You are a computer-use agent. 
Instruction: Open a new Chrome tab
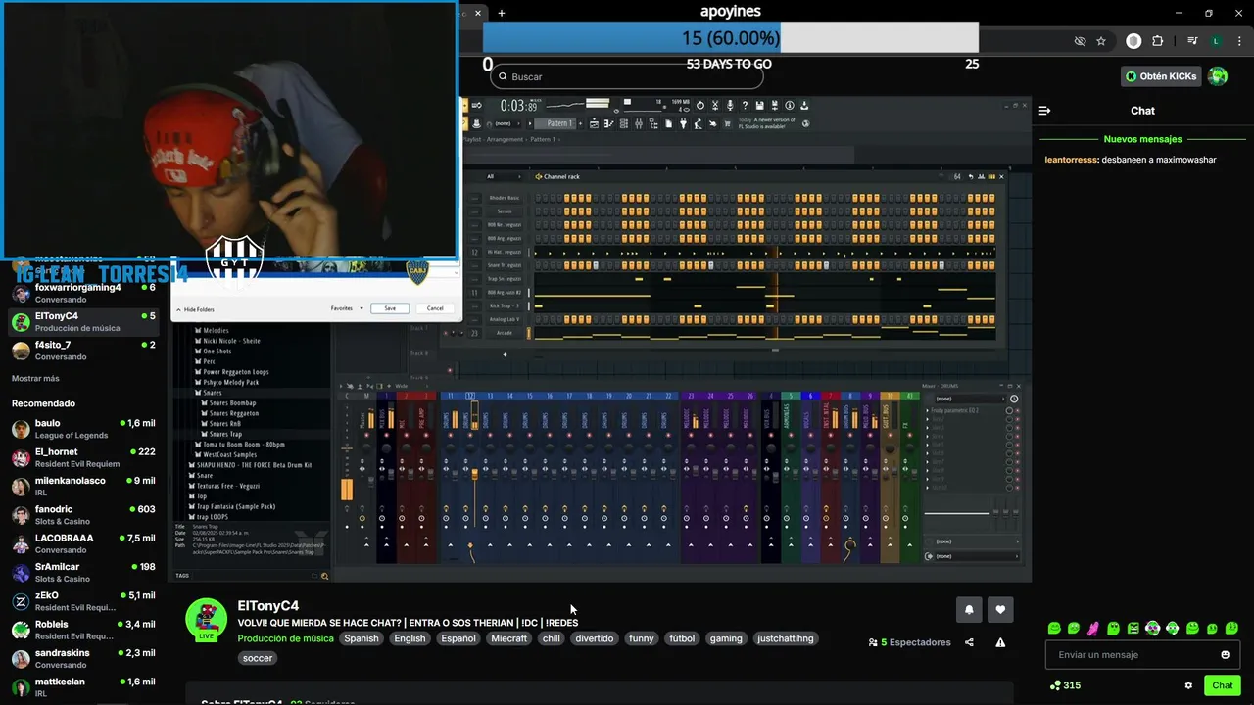(502, 13)
